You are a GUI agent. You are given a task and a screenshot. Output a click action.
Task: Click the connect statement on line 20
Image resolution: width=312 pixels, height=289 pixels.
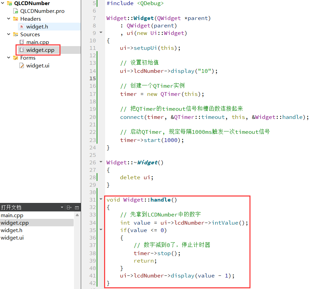tap(214, 117)
